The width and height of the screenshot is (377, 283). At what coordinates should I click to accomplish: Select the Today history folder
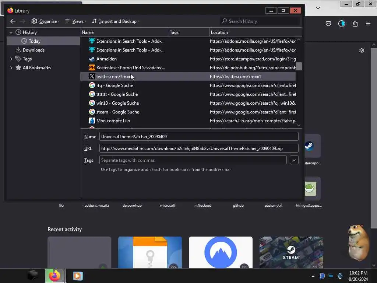43,41
